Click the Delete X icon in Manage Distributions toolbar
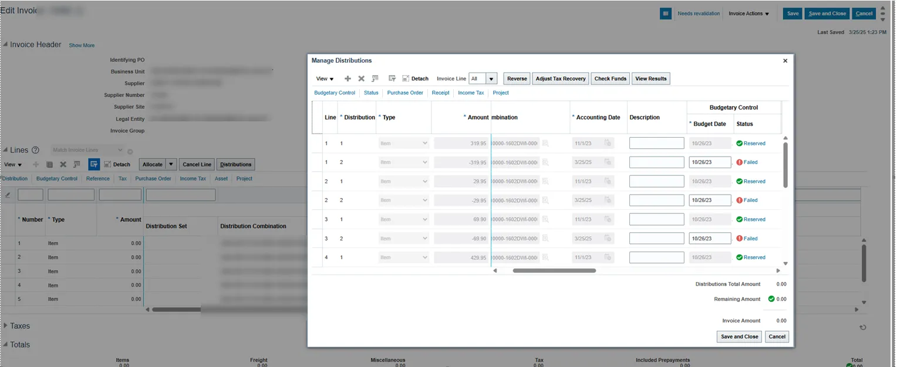This screenshot has width=897, height=367. [x=362, y=79]
